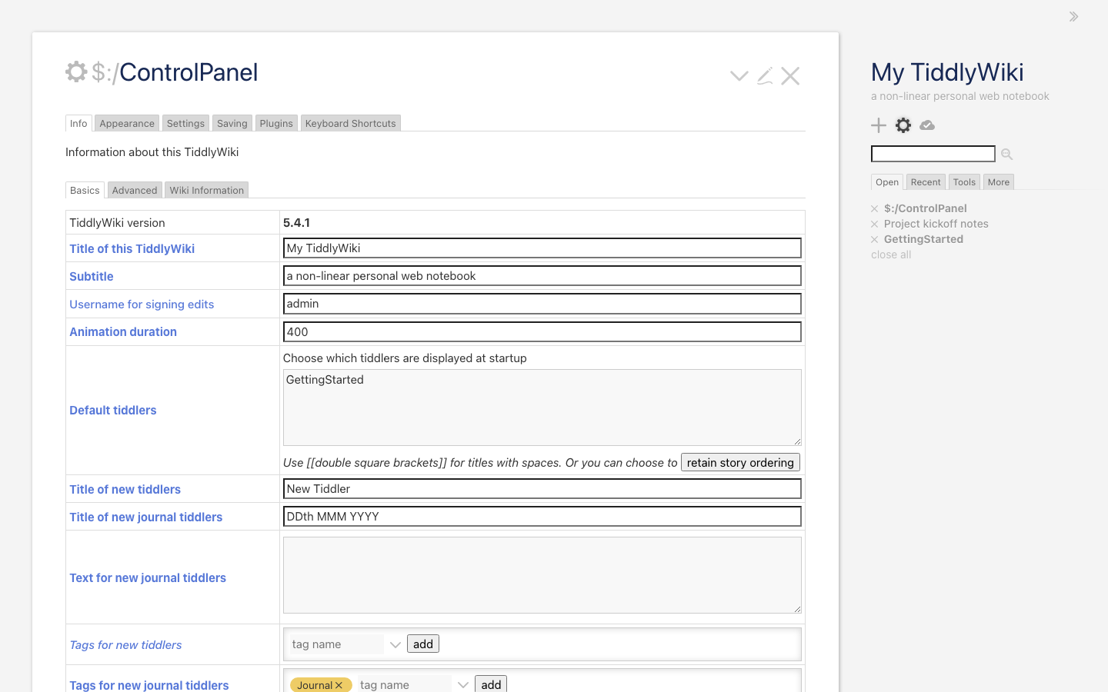Click the retain story ordering button

(740, 462)
